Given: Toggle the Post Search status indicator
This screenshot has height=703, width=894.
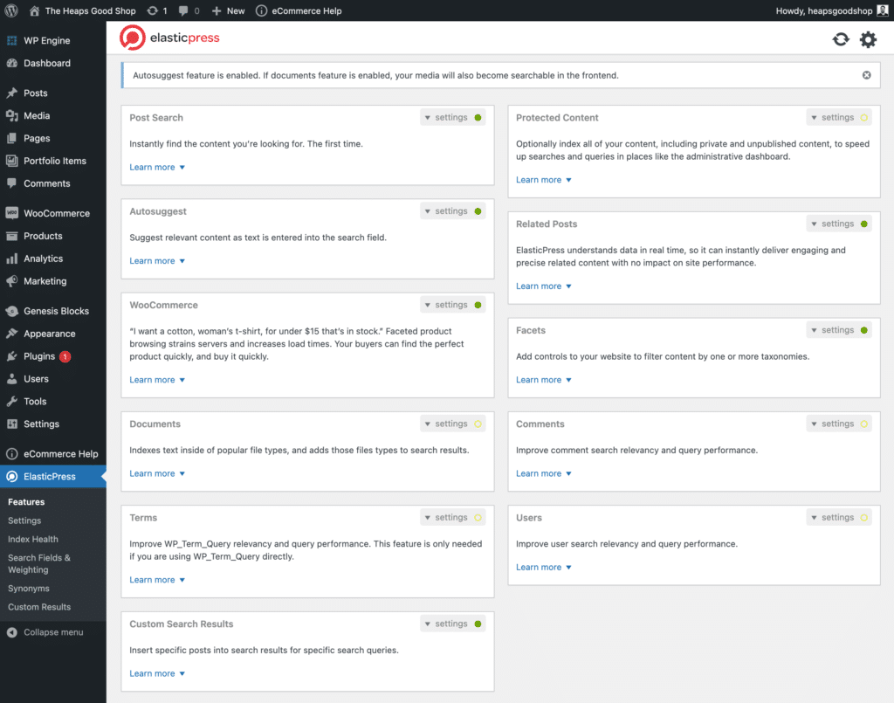Looking at the screenshot, I should click(x=478, y=117).
